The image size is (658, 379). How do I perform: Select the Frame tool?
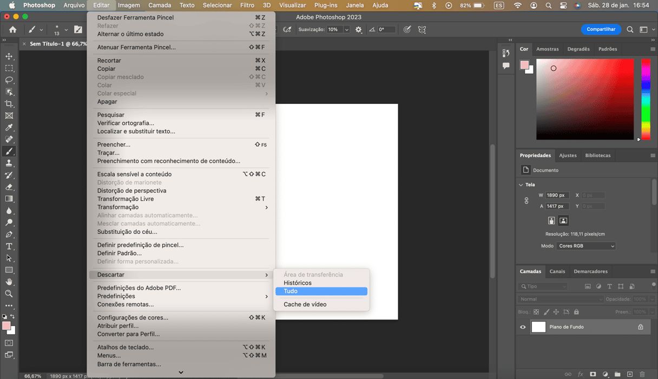coord(9,116)
